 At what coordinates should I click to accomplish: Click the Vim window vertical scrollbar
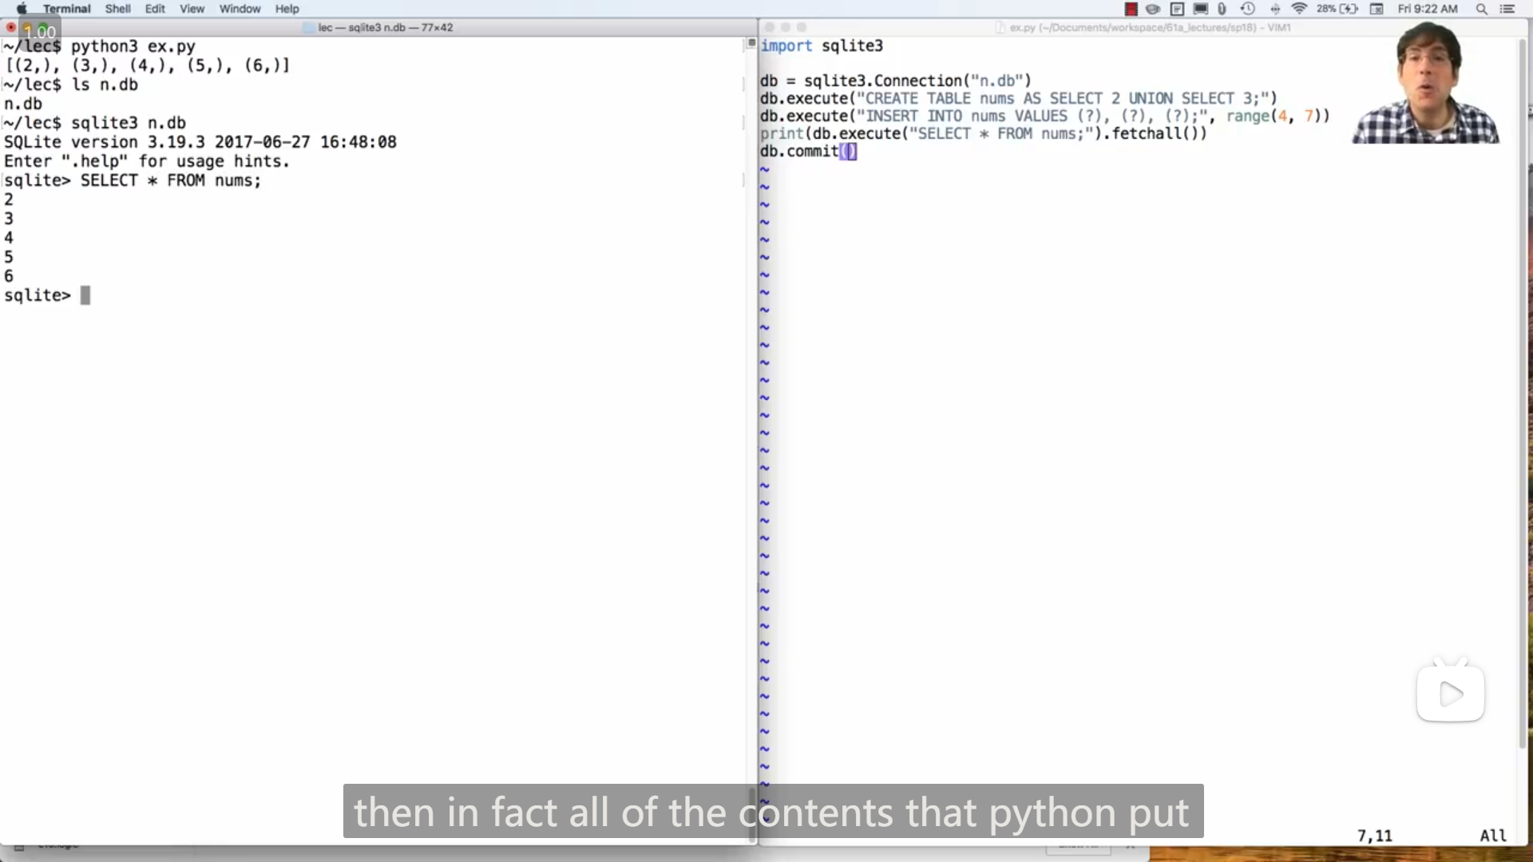click(1522, 399)
